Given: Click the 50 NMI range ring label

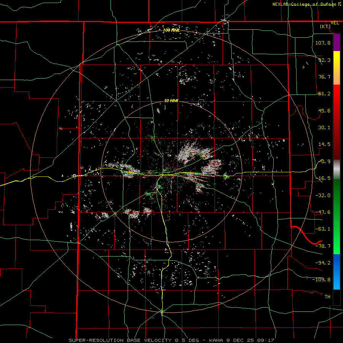Looking at the screenshot, I should coord(171,101).
